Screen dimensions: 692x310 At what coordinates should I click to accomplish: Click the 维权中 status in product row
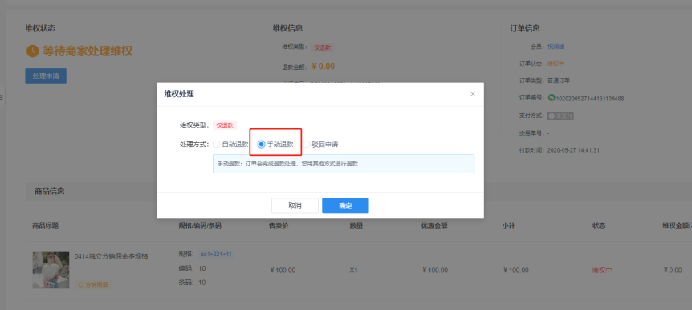pos(602,271)
